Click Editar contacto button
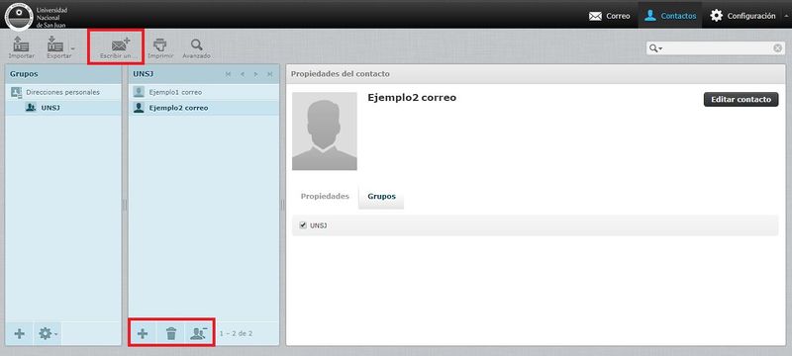792x356 pixels. pos(741,99)
